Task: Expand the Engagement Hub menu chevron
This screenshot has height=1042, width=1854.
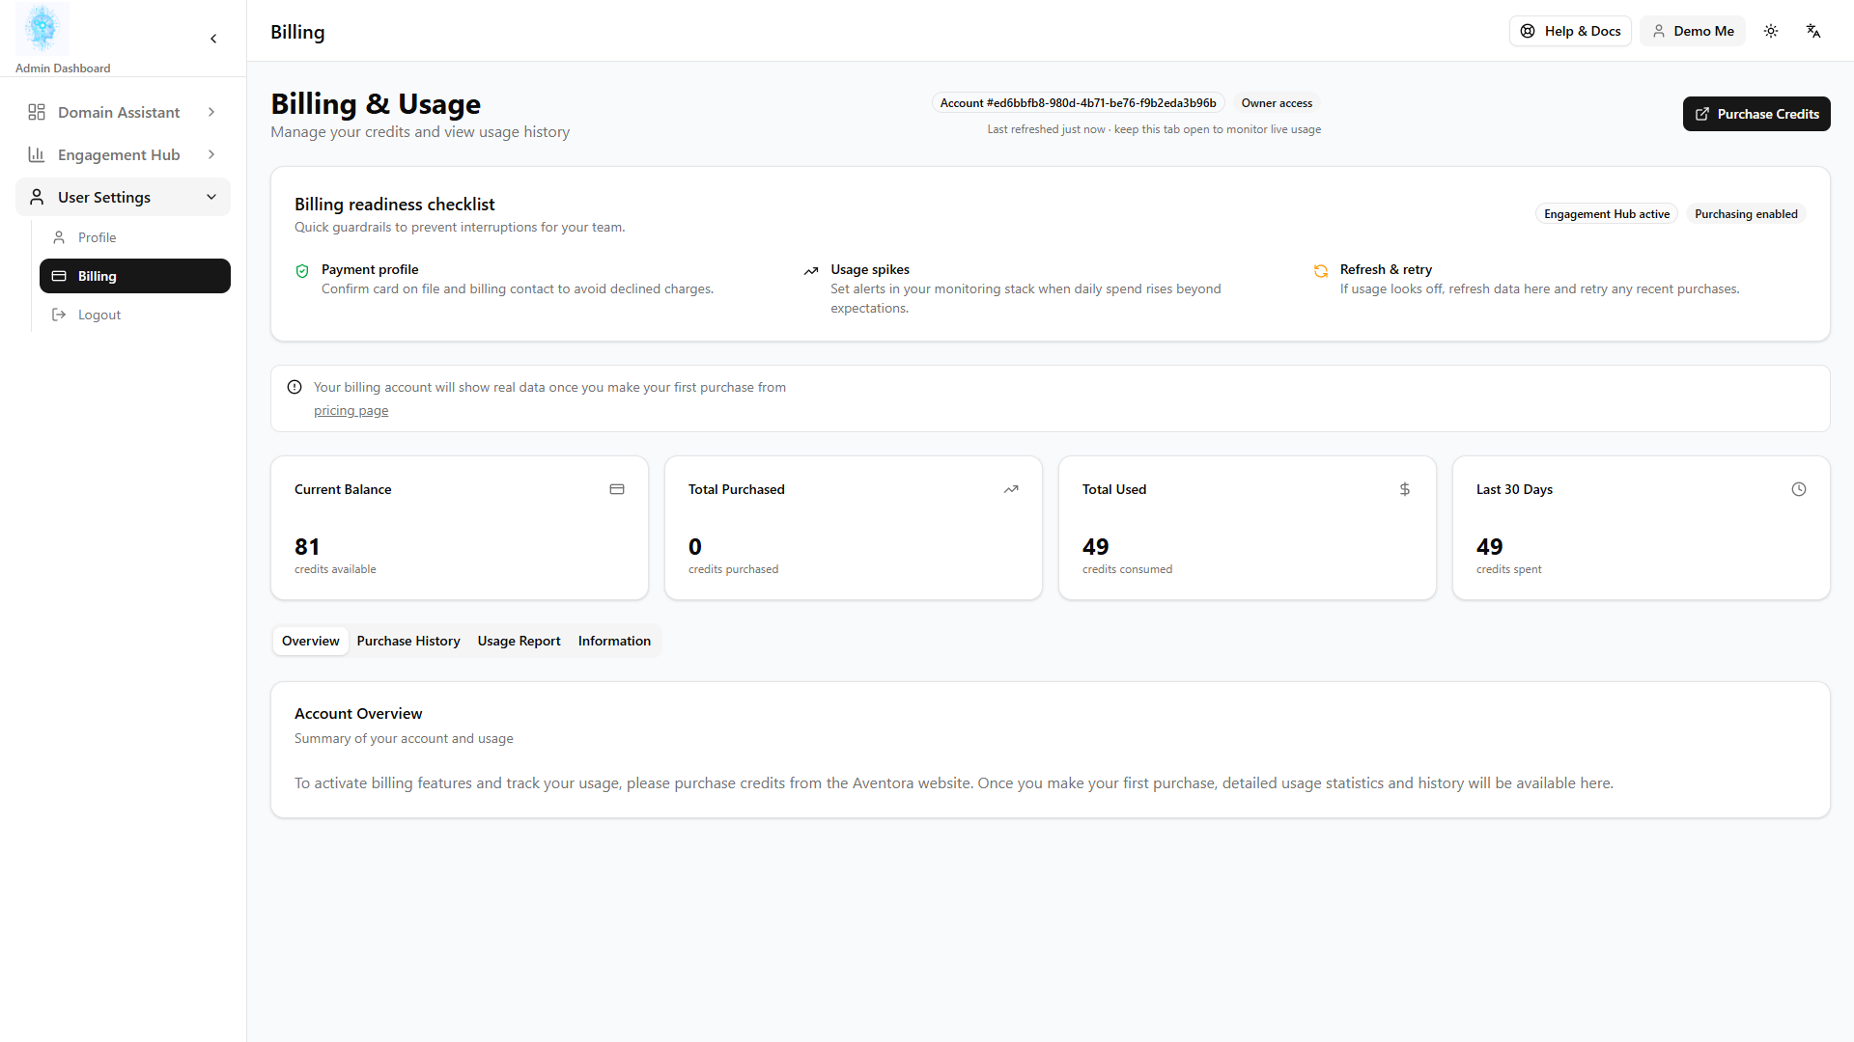Action: [x=211, y=154]
